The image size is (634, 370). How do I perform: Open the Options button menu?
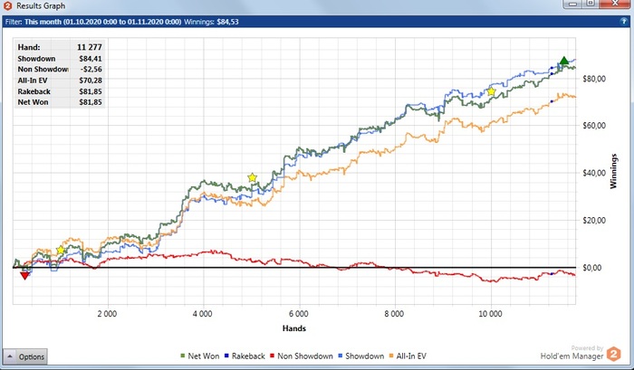[x=25, y=356]
